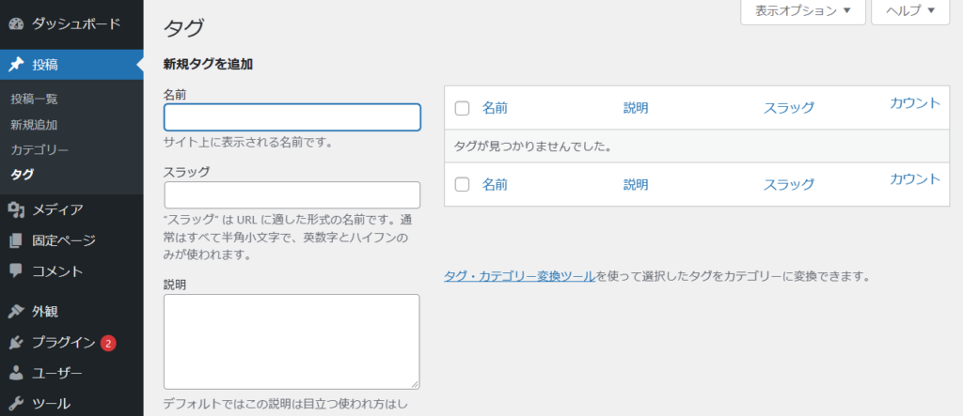
Task: Focus the スラッグ text field
Action: (292, 194)
